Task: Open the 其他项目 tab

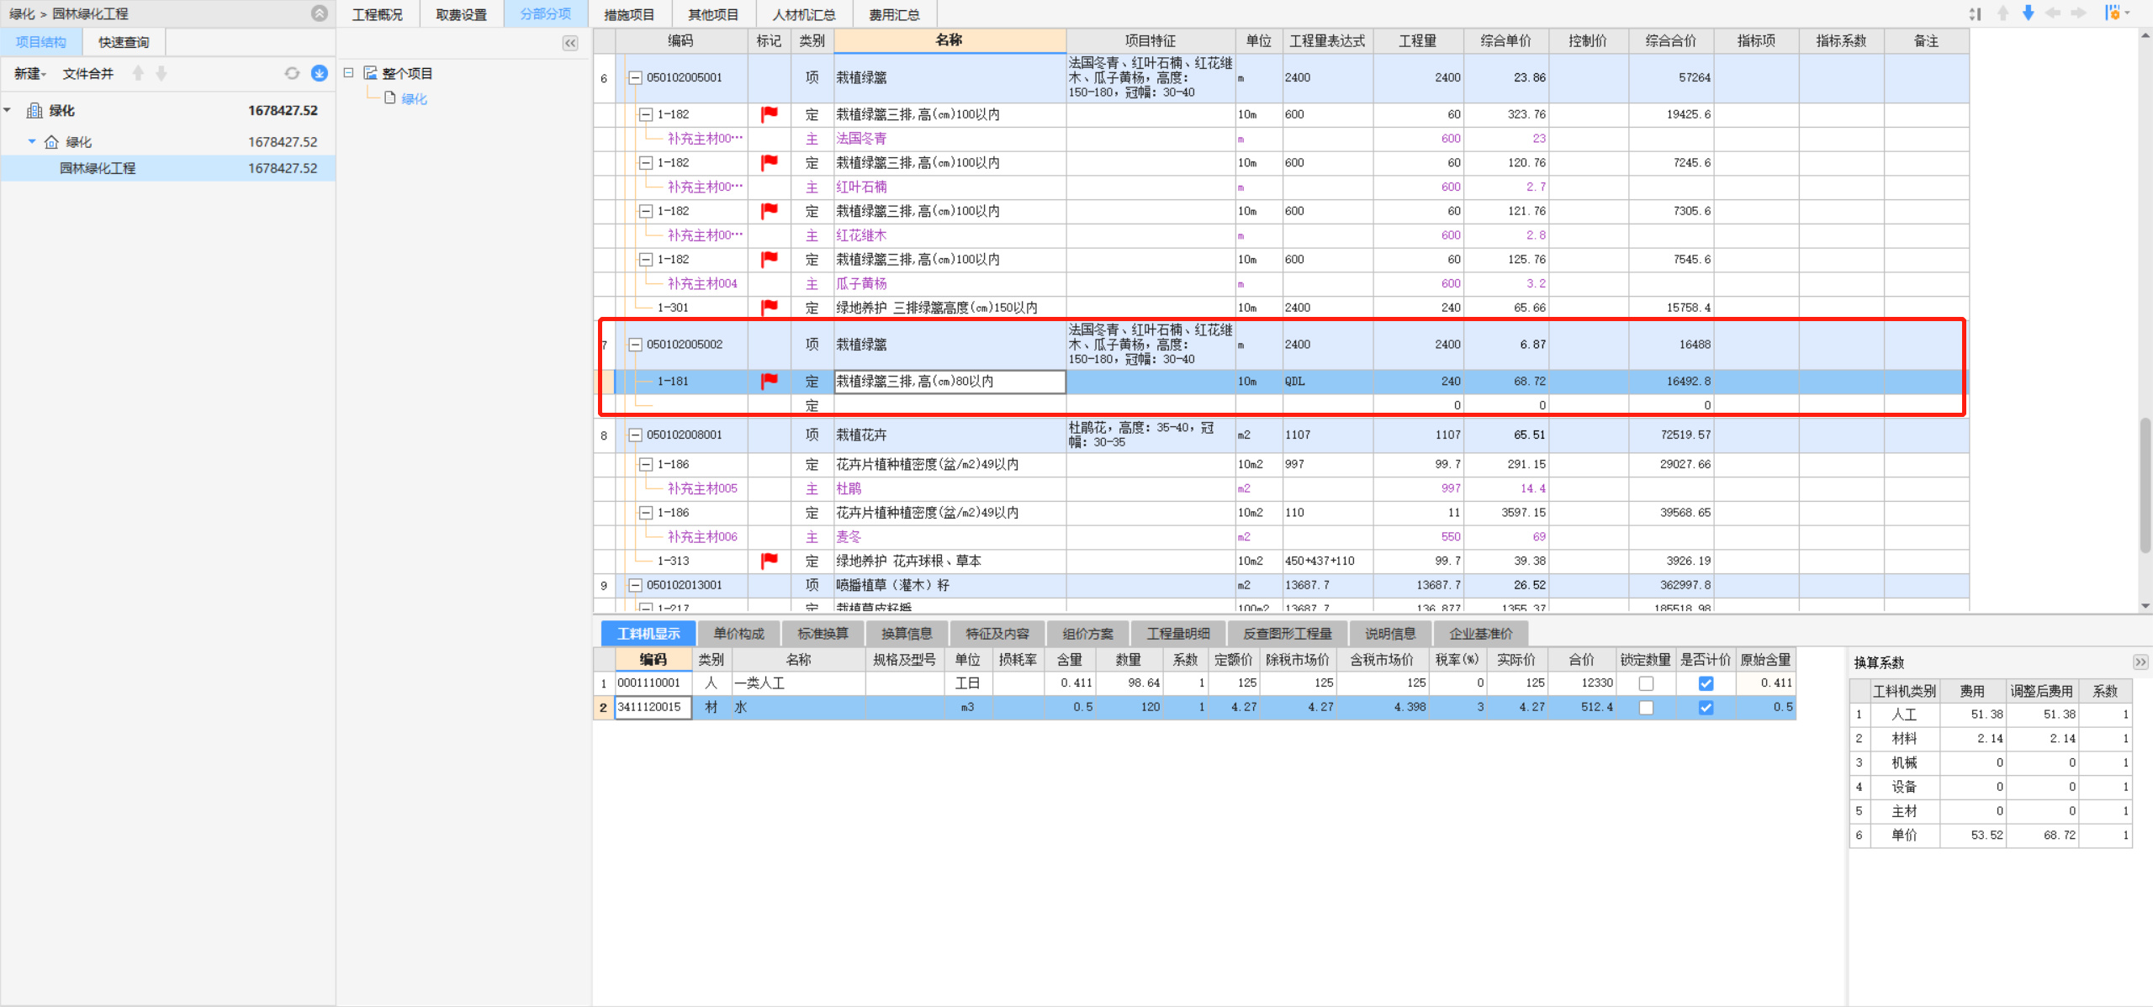Action: pos(713,14)
